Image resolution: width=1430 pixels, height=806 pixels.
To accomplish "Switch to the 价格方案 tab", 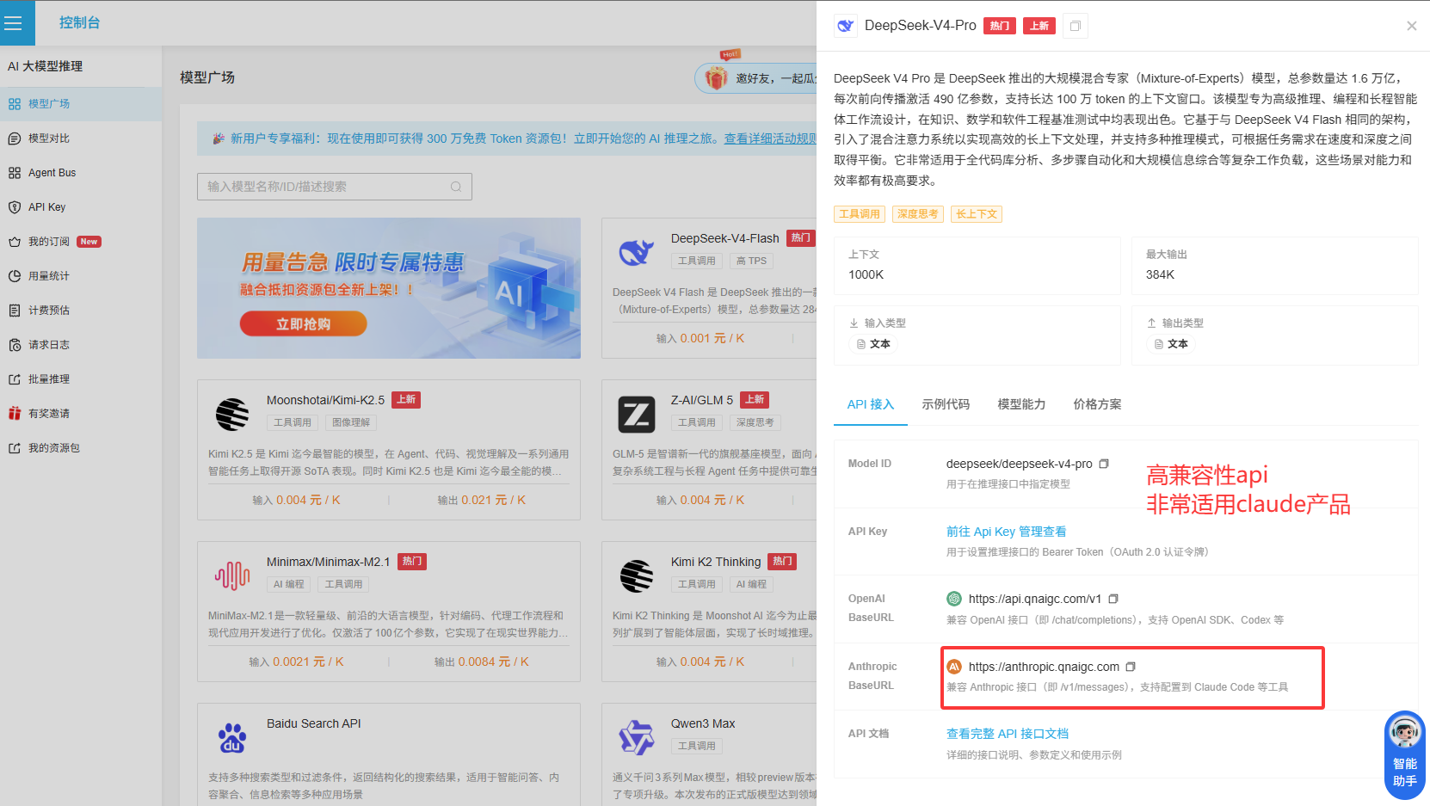I will click(1097, 404).
